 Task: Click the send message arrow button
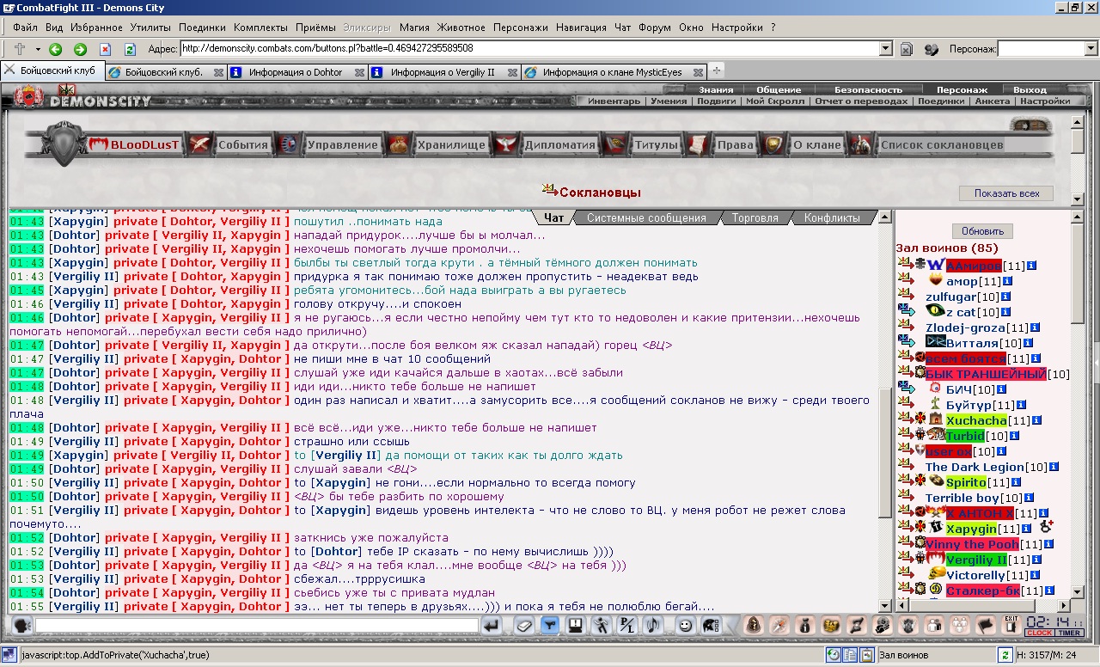pyautogui.click(x=492, y=626)
